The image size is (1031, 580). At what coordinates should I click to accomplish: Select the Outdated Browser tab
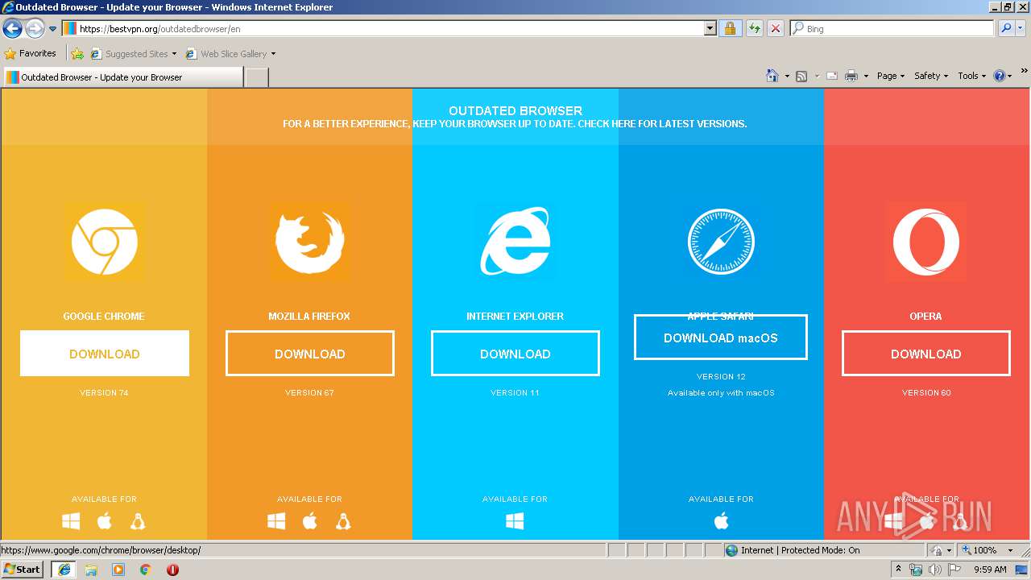coord(122,77)
